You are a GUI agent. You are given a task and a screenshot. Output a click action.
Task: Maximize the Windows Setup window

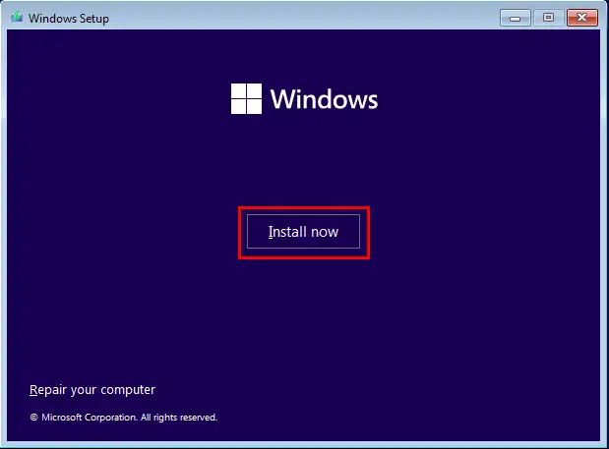tap(548, 18)
